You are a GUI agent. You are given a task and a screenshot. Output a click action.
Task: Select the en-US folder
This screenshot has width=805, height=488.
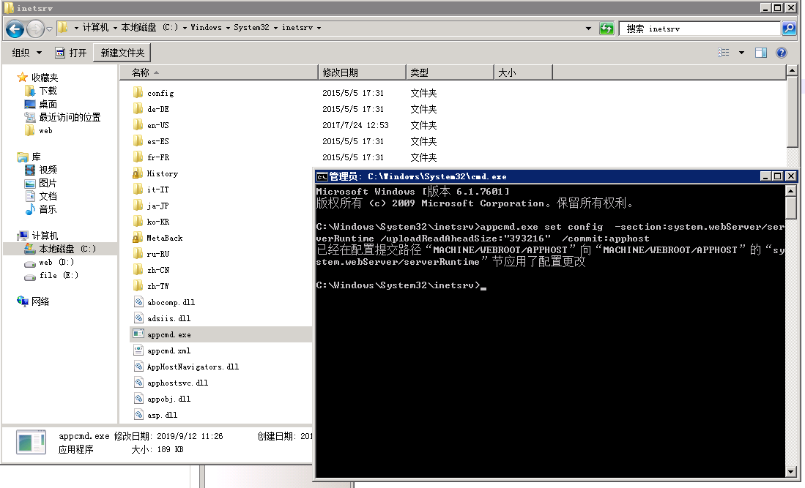(151, 126)
